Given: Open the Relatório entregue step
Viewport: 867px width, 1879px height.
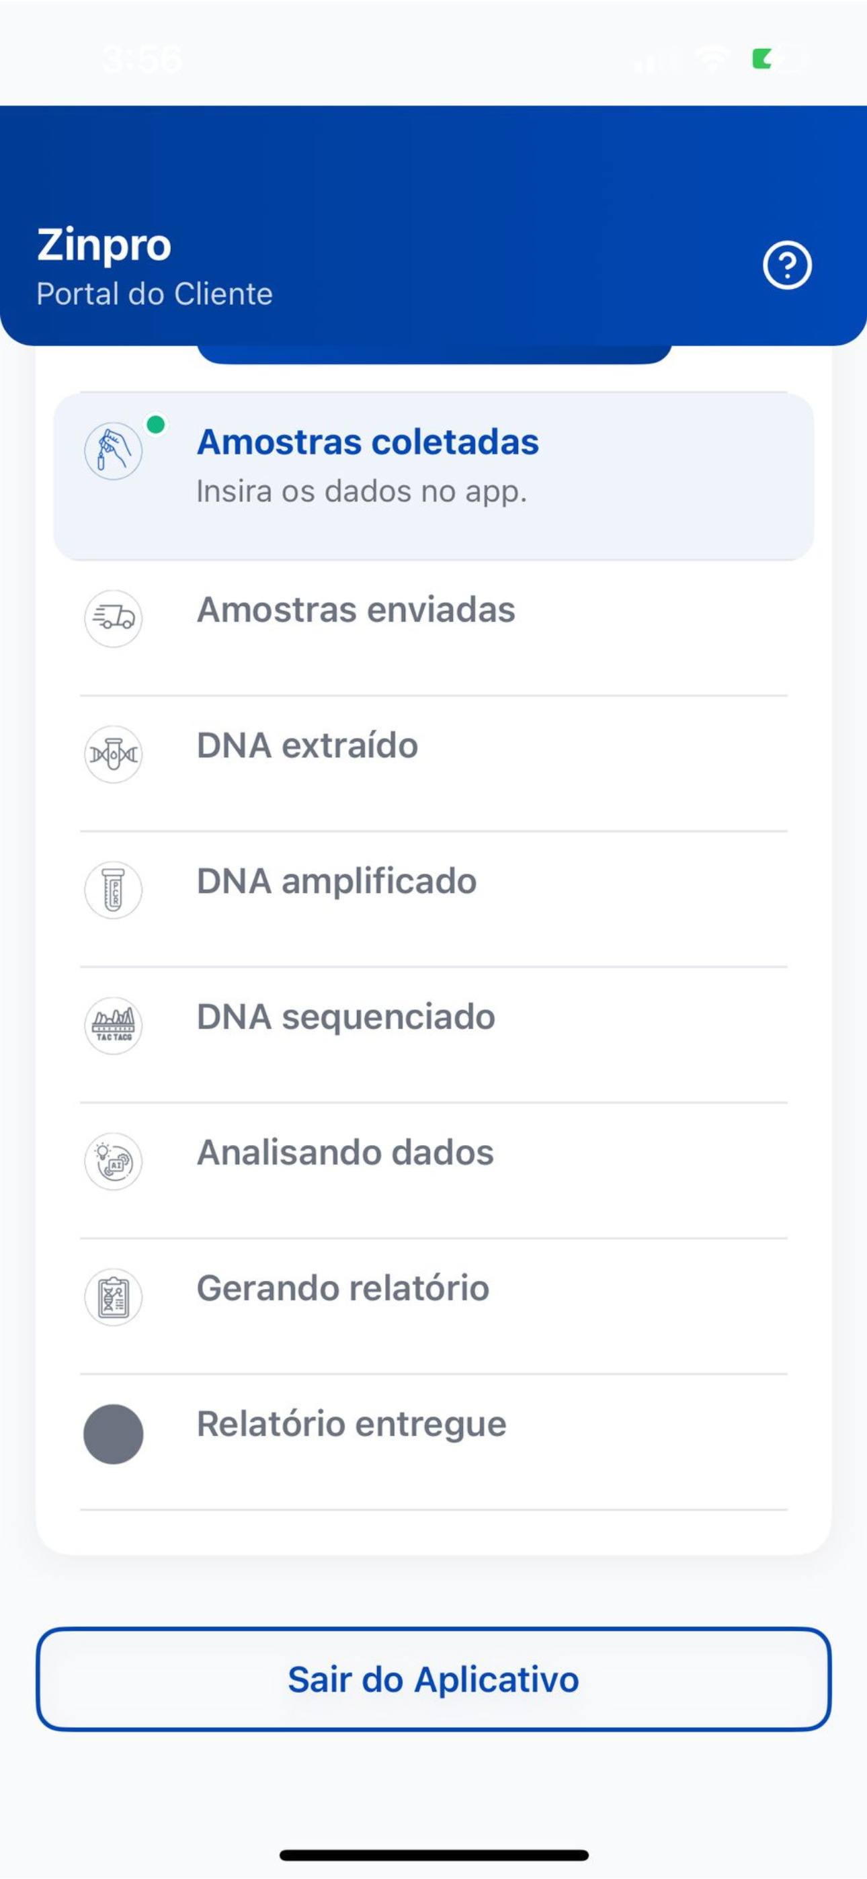Looking at the screenshot, I should tap(433, 1442).
